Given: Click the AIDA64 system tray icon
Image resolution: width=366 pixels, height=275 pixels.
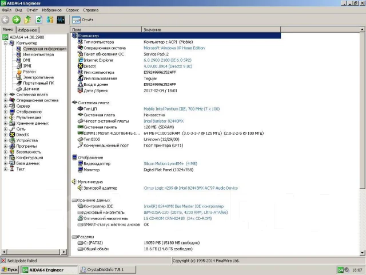Looking at the screenshot, I should (x=341, y=270).
